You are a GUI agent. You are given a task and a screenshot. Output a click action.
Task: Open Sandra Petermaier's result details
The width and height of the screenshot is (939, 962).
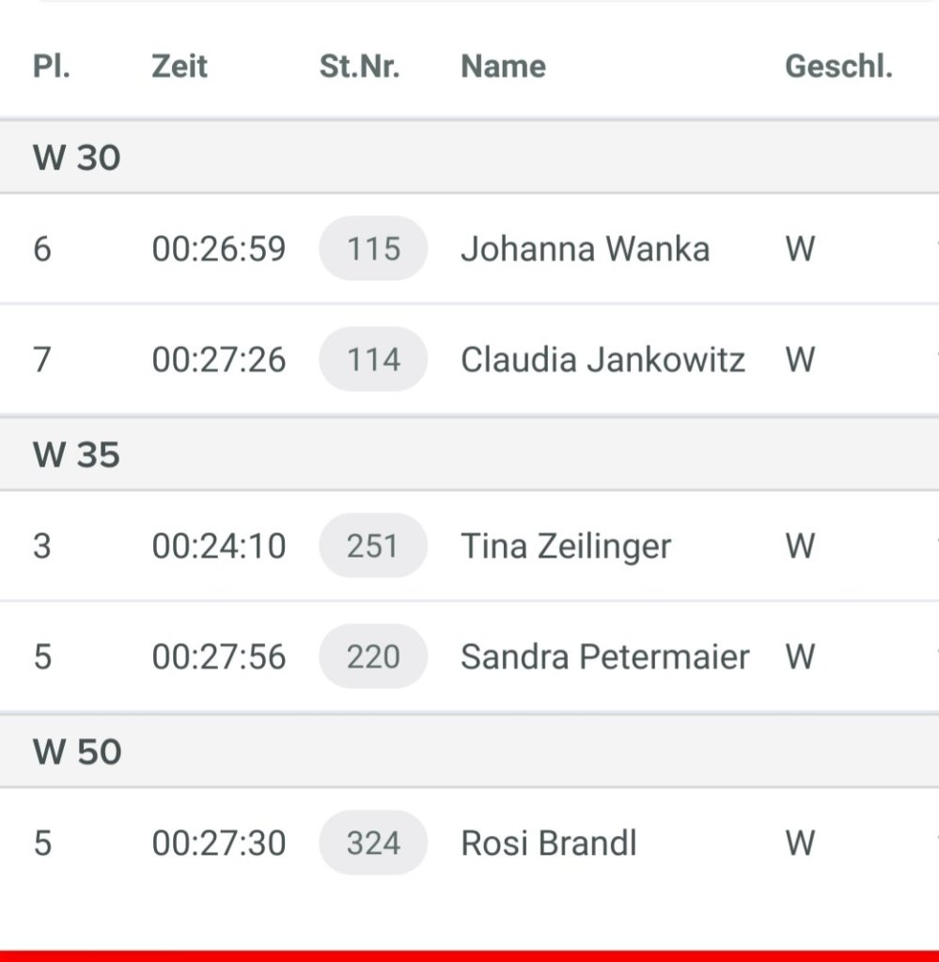point(604,656)
